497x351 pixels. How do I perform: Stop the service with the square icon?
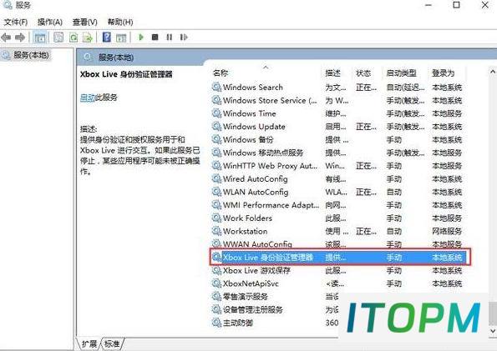click(155, 38)
